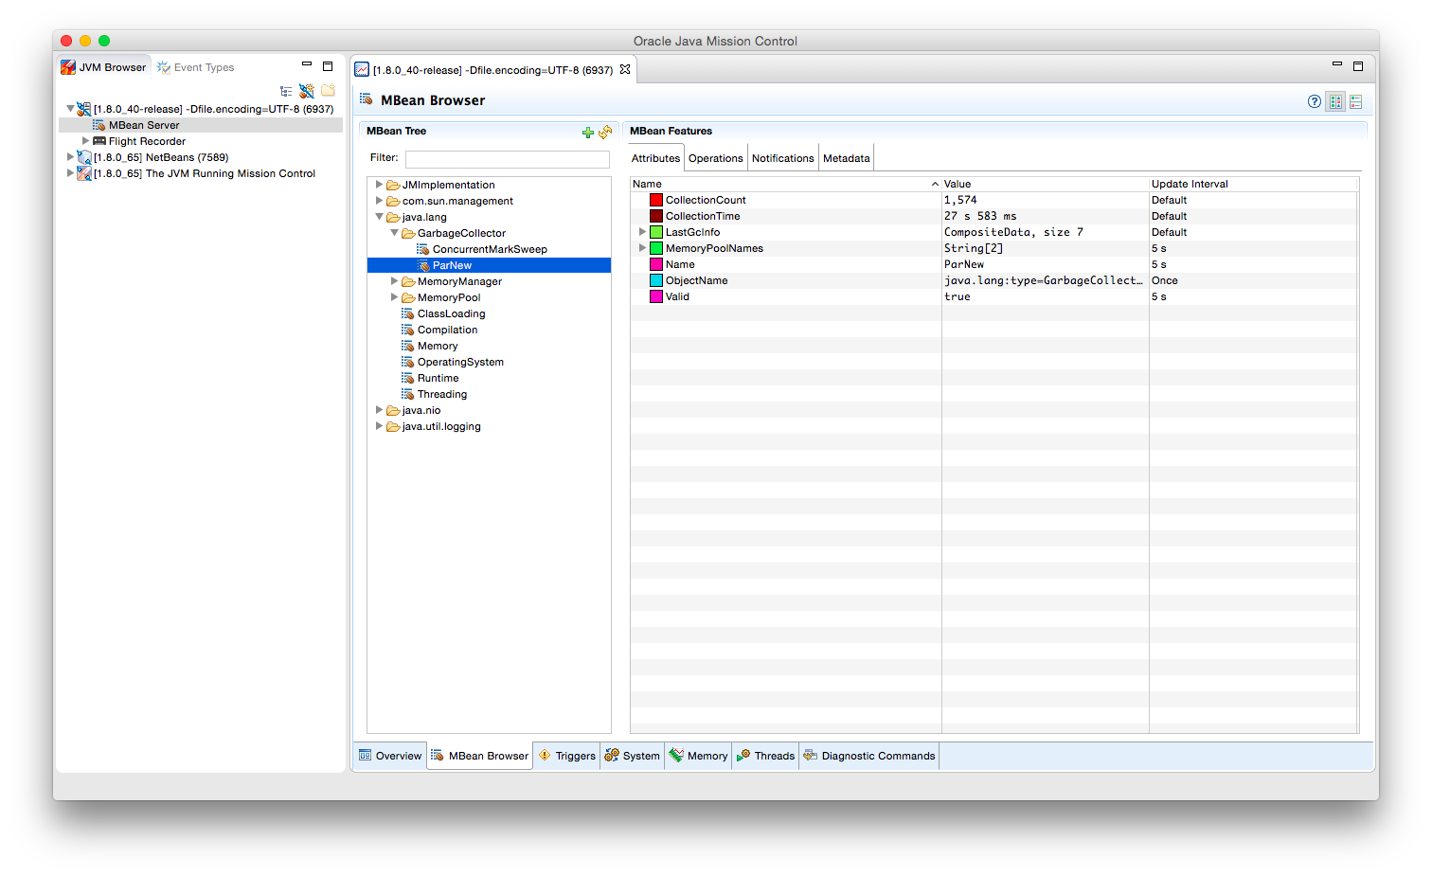This screenshot has width=1432, height=876.
Task: Expand the JMImplementation folder
Action: tap(379, 185)
